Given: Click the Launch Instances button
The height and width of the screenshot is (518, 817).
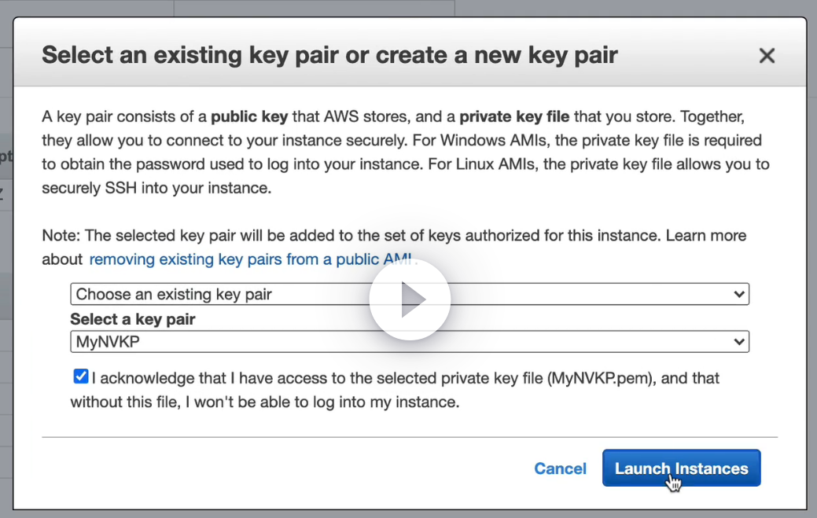Looking at the screenshot, I should coord(681,468).
